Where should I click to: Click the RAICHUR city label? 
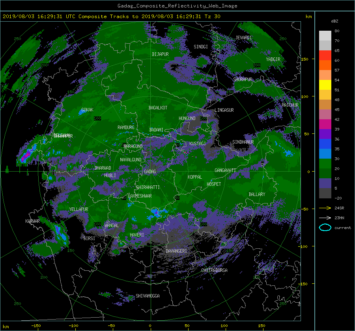pos(290,105)
